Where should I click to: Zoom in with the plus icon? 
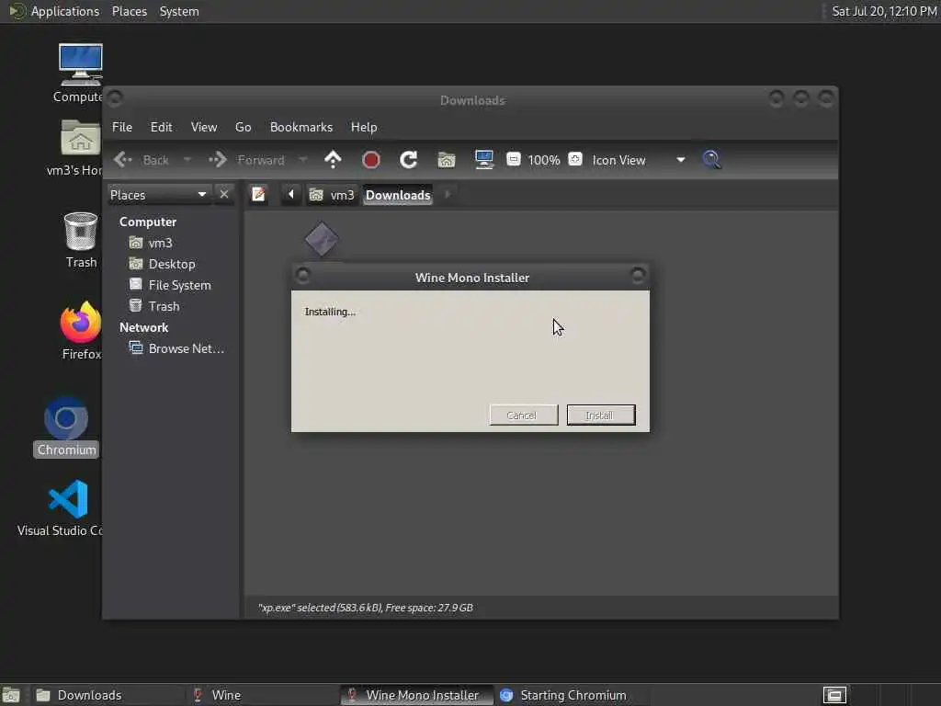pyautogui.click(x=575, y=159)
